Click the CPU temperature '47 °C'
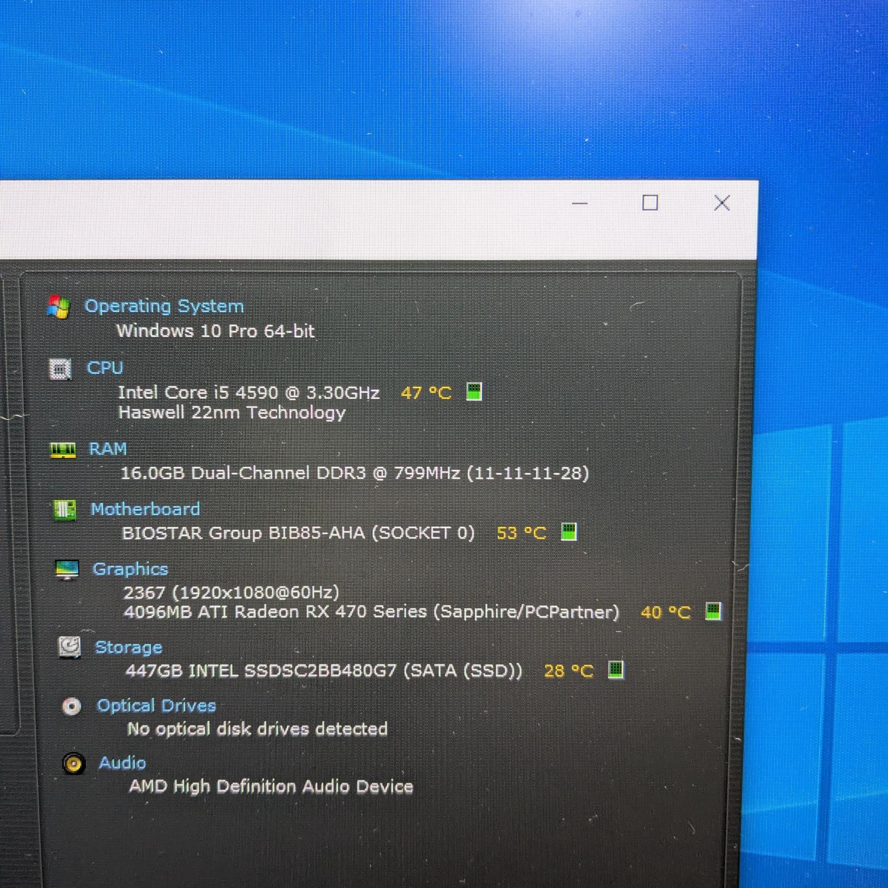The height and width of the screenshot is (888, 888). [x=426, y=393]
